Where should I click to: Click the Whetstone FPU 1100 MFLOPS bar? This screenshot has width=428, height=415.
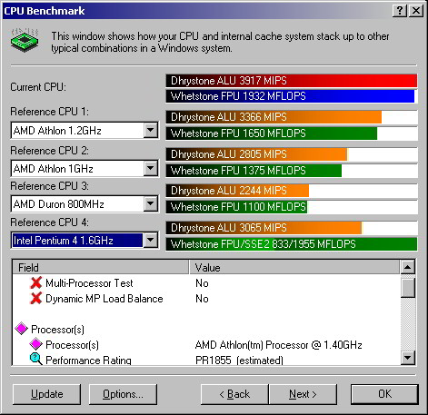[x=236, y=207]
